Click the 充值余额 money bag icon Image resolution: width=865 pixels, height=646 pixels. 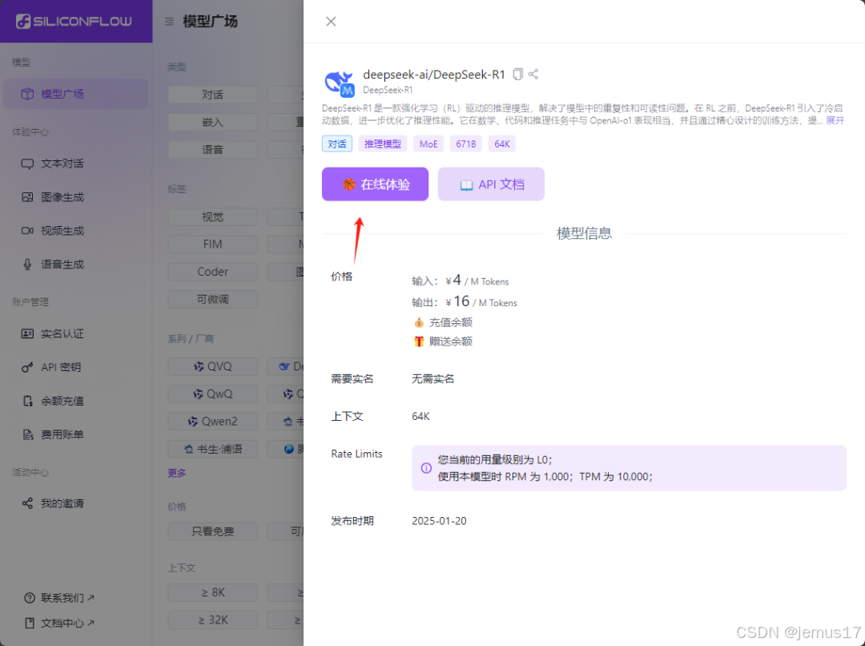click(419, 322)
